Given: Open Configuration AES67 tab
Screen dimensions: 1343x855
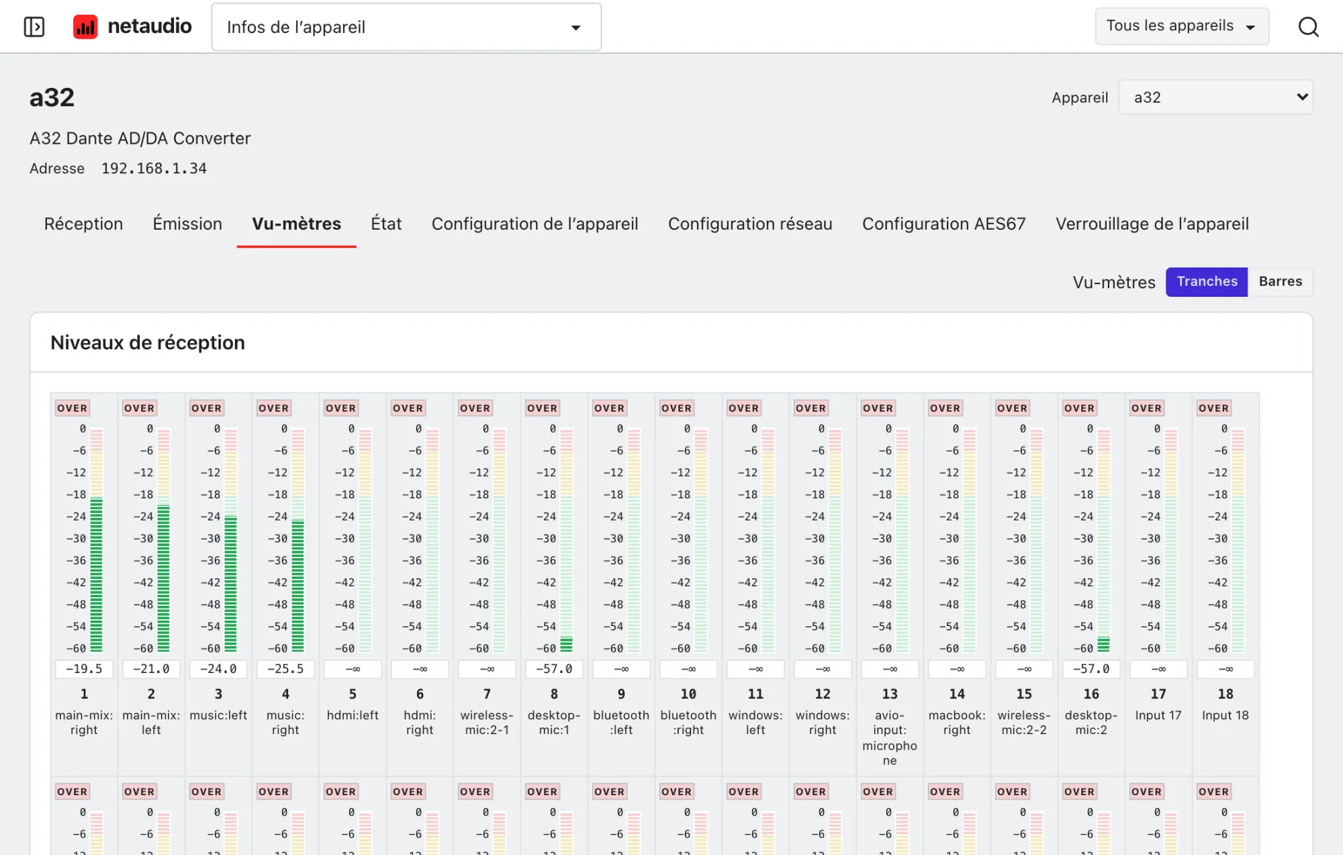Looking at the screenshot, I should click(944, 224).
